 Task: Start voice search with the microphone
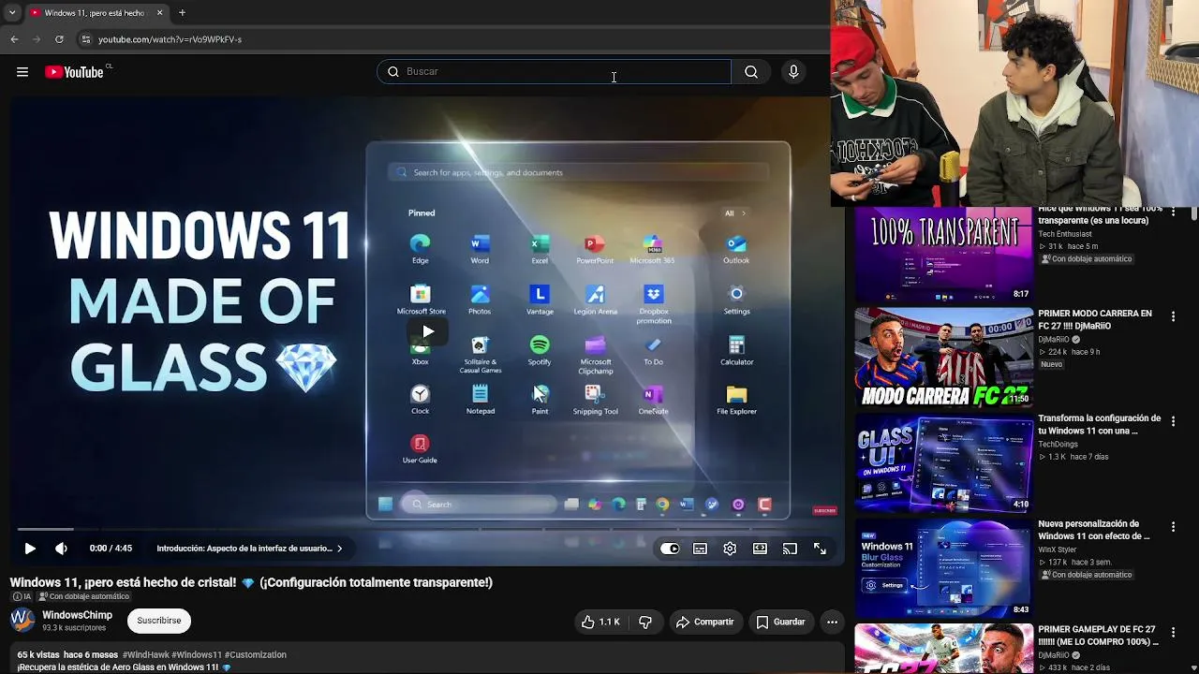793,72
